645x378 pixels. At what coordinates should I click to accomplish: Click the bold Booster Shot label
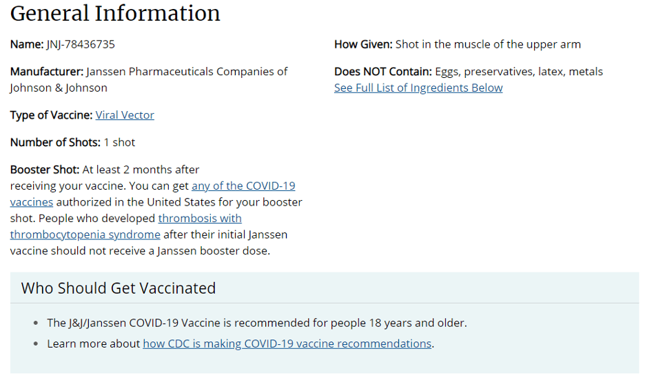coord(44,170)
